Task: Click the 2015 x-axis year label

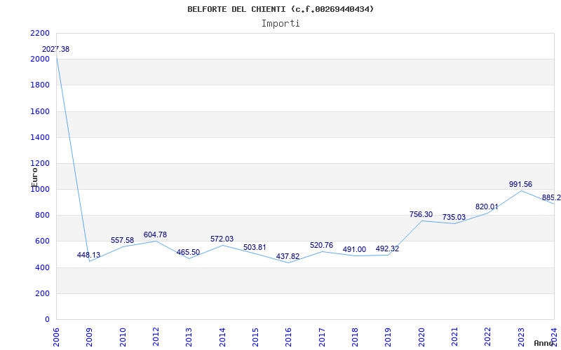Action: pos(255,337)
